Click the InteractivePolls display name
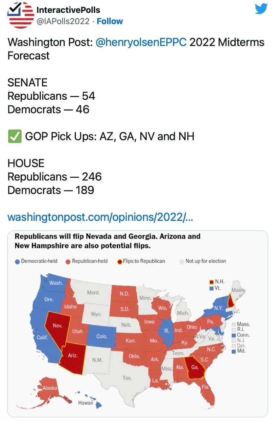The image size is (276, 421). (x=68, y=10)
